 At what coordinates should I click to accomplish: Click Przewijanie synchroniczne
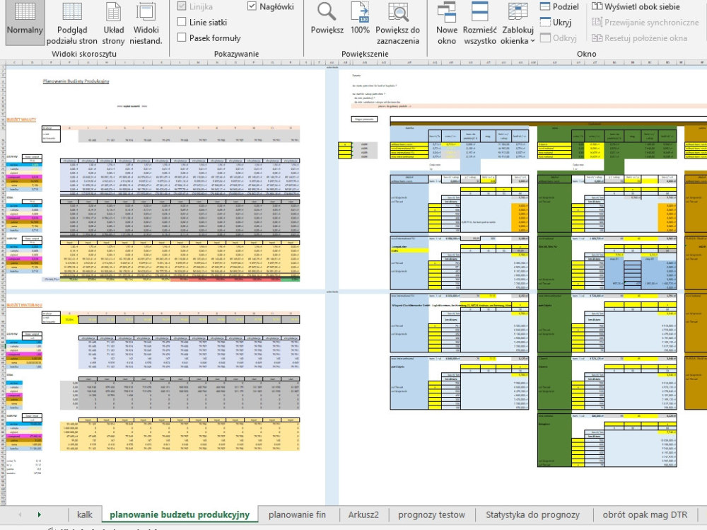pyautogui.click(x=645, y=22)
